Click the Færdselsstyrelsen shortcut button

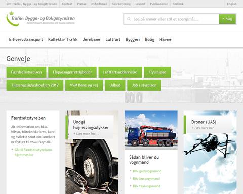coord(26,72)
